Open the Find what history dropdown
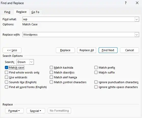The height and width of the screenshot is (118, 142). tap(137, 19)
